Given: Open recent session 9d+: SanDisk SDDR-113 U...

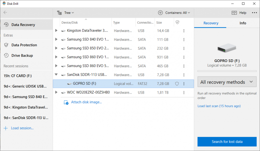Looking at the screenshot, I should pos(26,118).
